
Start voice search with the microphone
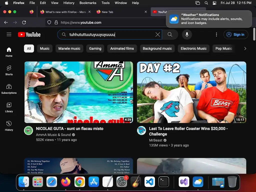[x=187, y=34]
